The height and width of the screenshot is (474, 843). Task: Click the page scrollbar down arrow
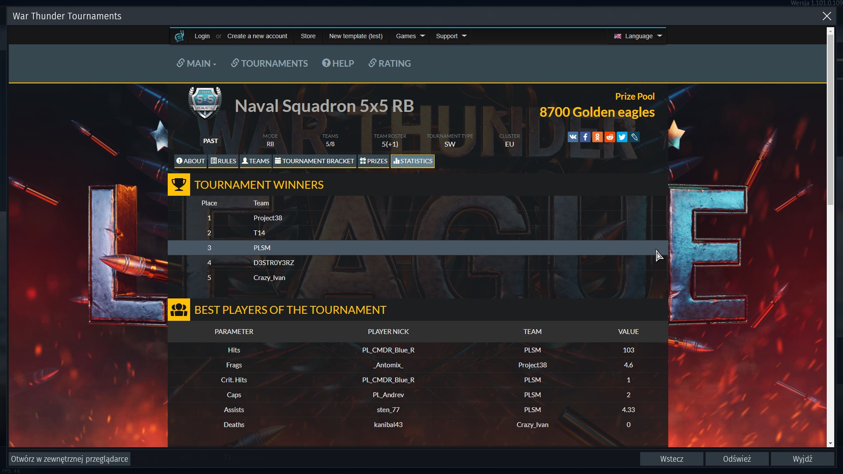click(830, 444)
